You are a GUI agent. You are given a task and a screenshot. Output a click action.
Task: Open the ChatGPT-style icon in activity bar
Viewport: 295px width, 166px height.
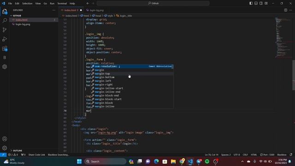tap(5, 67)
